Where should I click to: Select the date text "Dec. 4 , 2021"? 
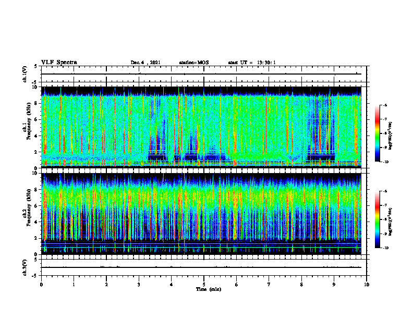(145, 63)
